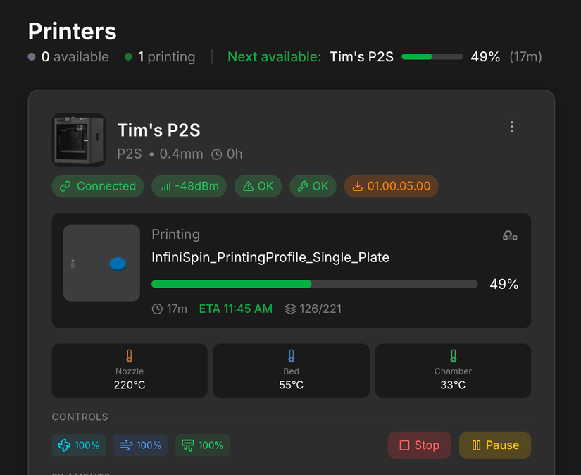Open the Bed temperature card
The width and height of the screenshot is (581, 475).
(x=291, y=371)
